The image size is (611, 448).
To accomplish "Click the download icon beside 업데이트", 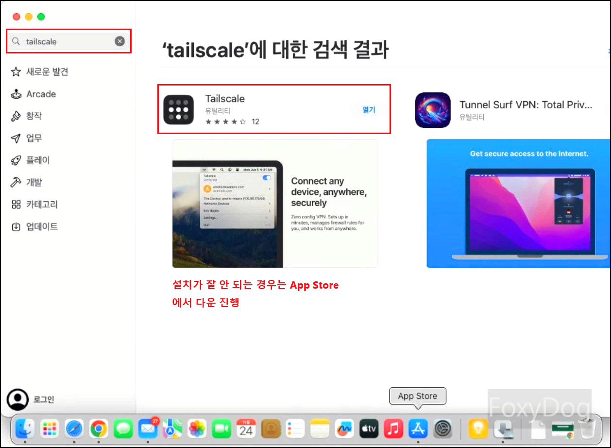I will click(x=16, y=226).
